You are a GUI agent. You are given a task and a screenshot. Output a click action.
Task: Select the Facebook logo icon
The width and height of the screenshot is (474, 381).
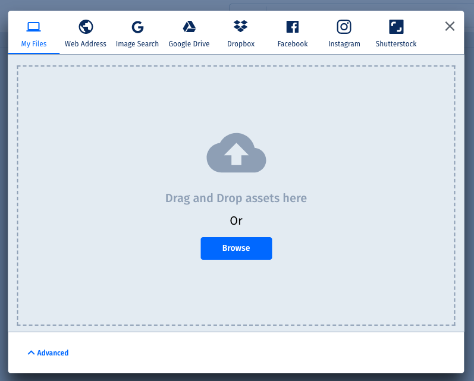(293, 27)
